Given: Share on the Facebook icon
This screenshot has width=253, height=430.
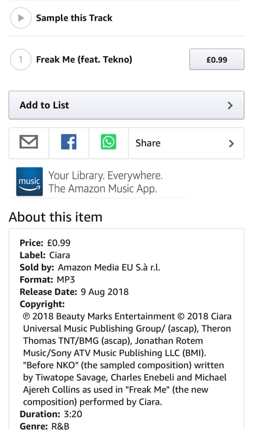Looking at the screenshot, I should click(x=68, y=142).
